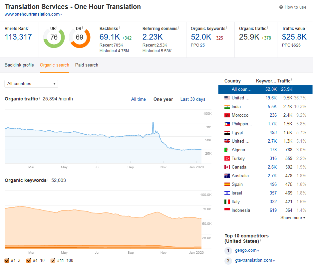
Task: Click the Philippines flag icon
Action: pos(227,124)
